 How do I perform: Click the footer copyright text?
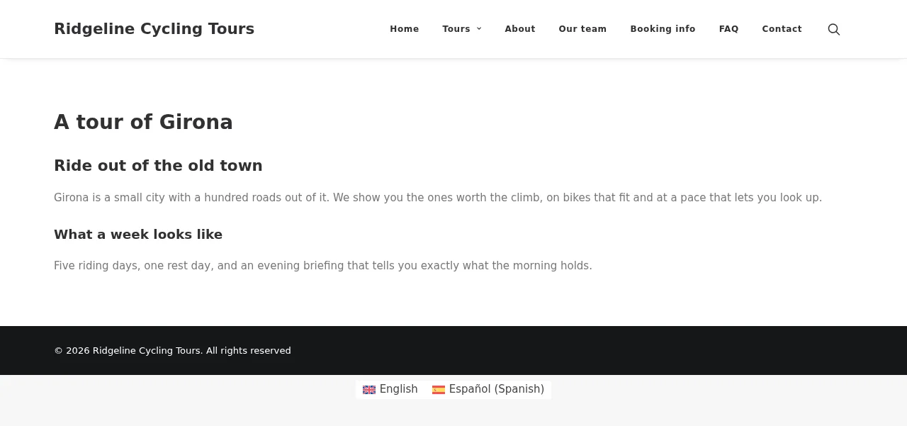point(172,351)
